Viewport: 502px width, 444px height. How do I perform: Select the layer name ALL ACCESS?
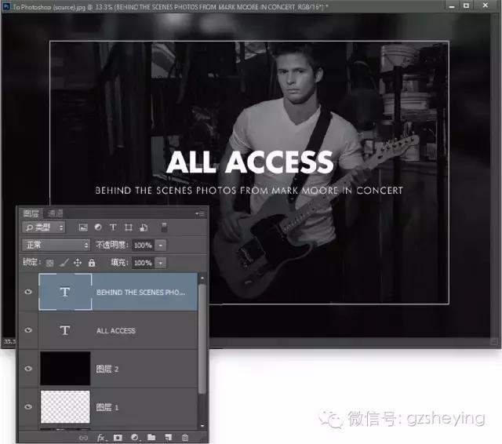pyautogui.click(x=116, y=331)
